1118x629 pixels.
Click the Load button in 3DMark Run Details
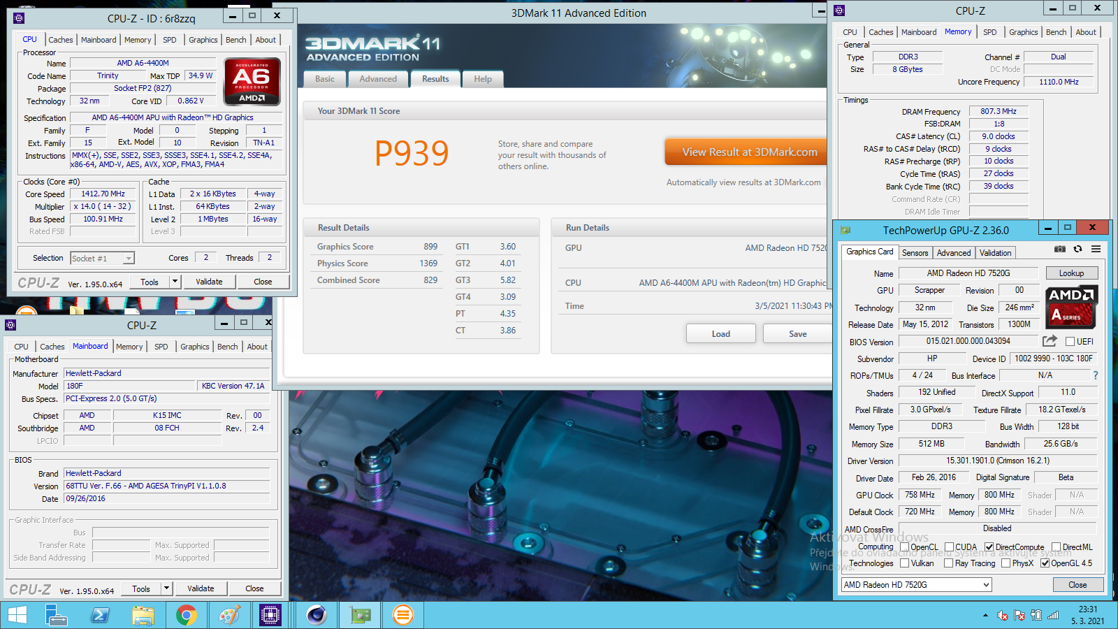coord(721,334)
